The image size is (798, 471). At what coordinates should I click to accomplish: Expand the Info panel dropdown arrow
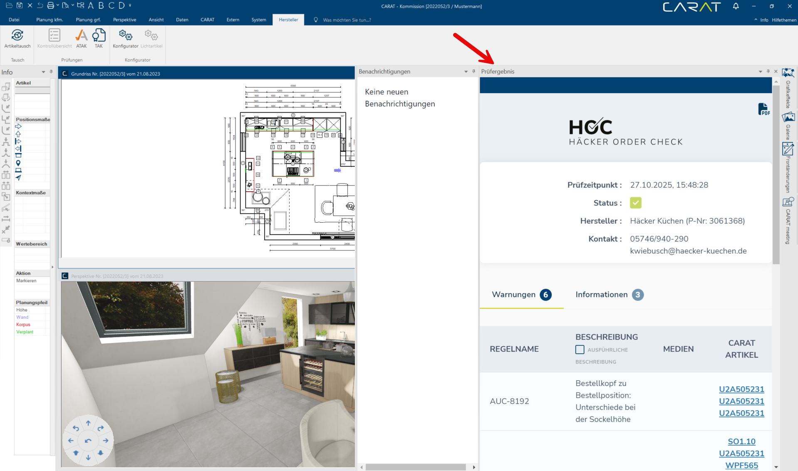[x=43, y=72]
